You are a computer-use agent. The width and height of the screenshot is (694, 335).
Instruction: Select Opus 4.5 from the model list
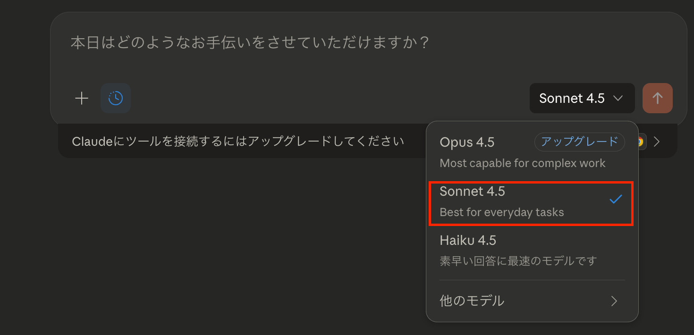(532, 152)
